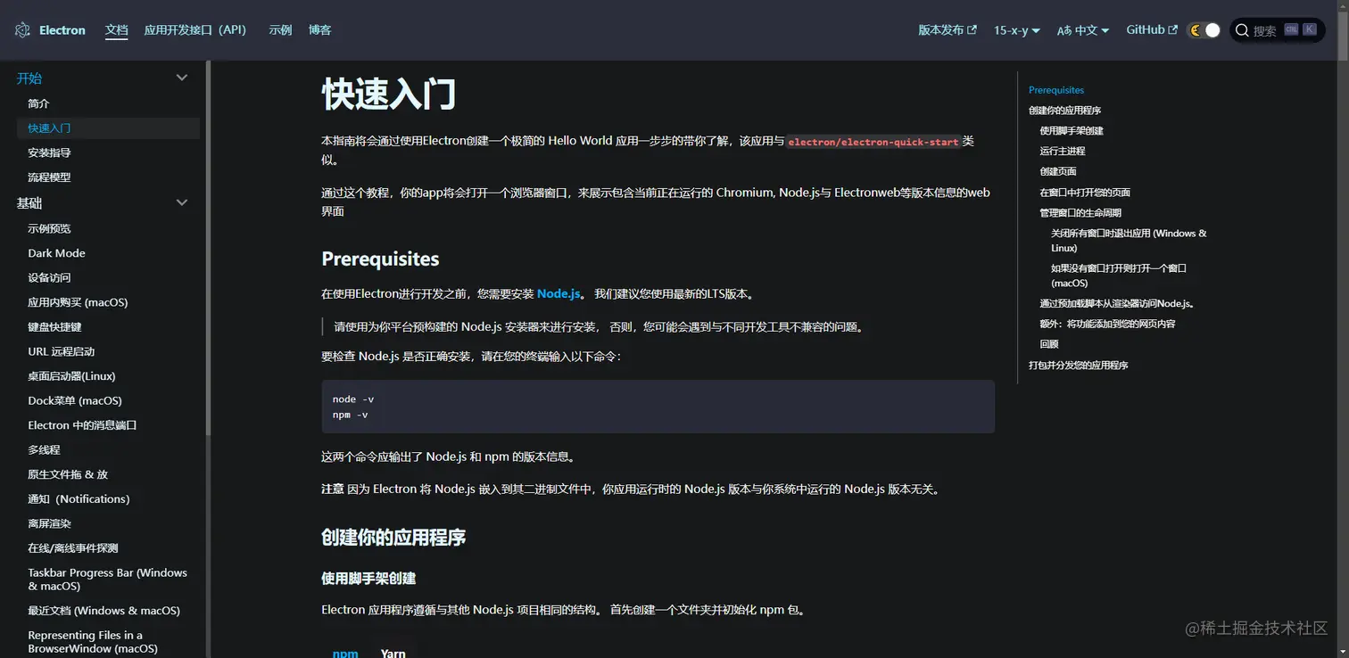The width and height of the screenshot is (1349, 658).
Task: Select the Yarn code tab
Action: (393, 653)
